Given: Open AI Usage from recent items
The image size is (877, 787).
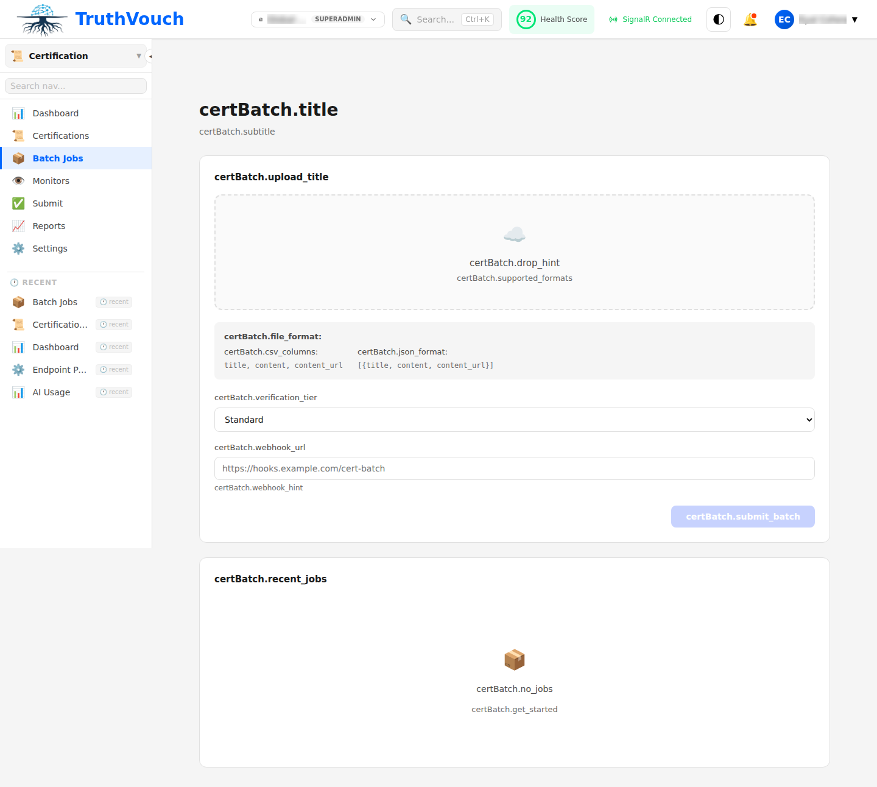Looking at the screenshot, I should (51, 392).
